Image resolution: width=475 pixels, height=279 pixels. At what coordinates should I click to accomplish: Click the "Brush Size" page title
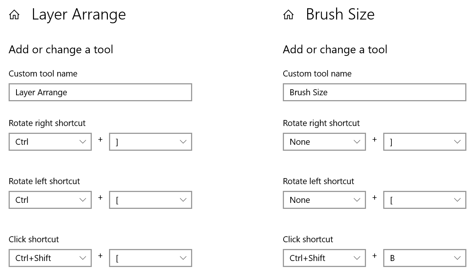[340, 15]
